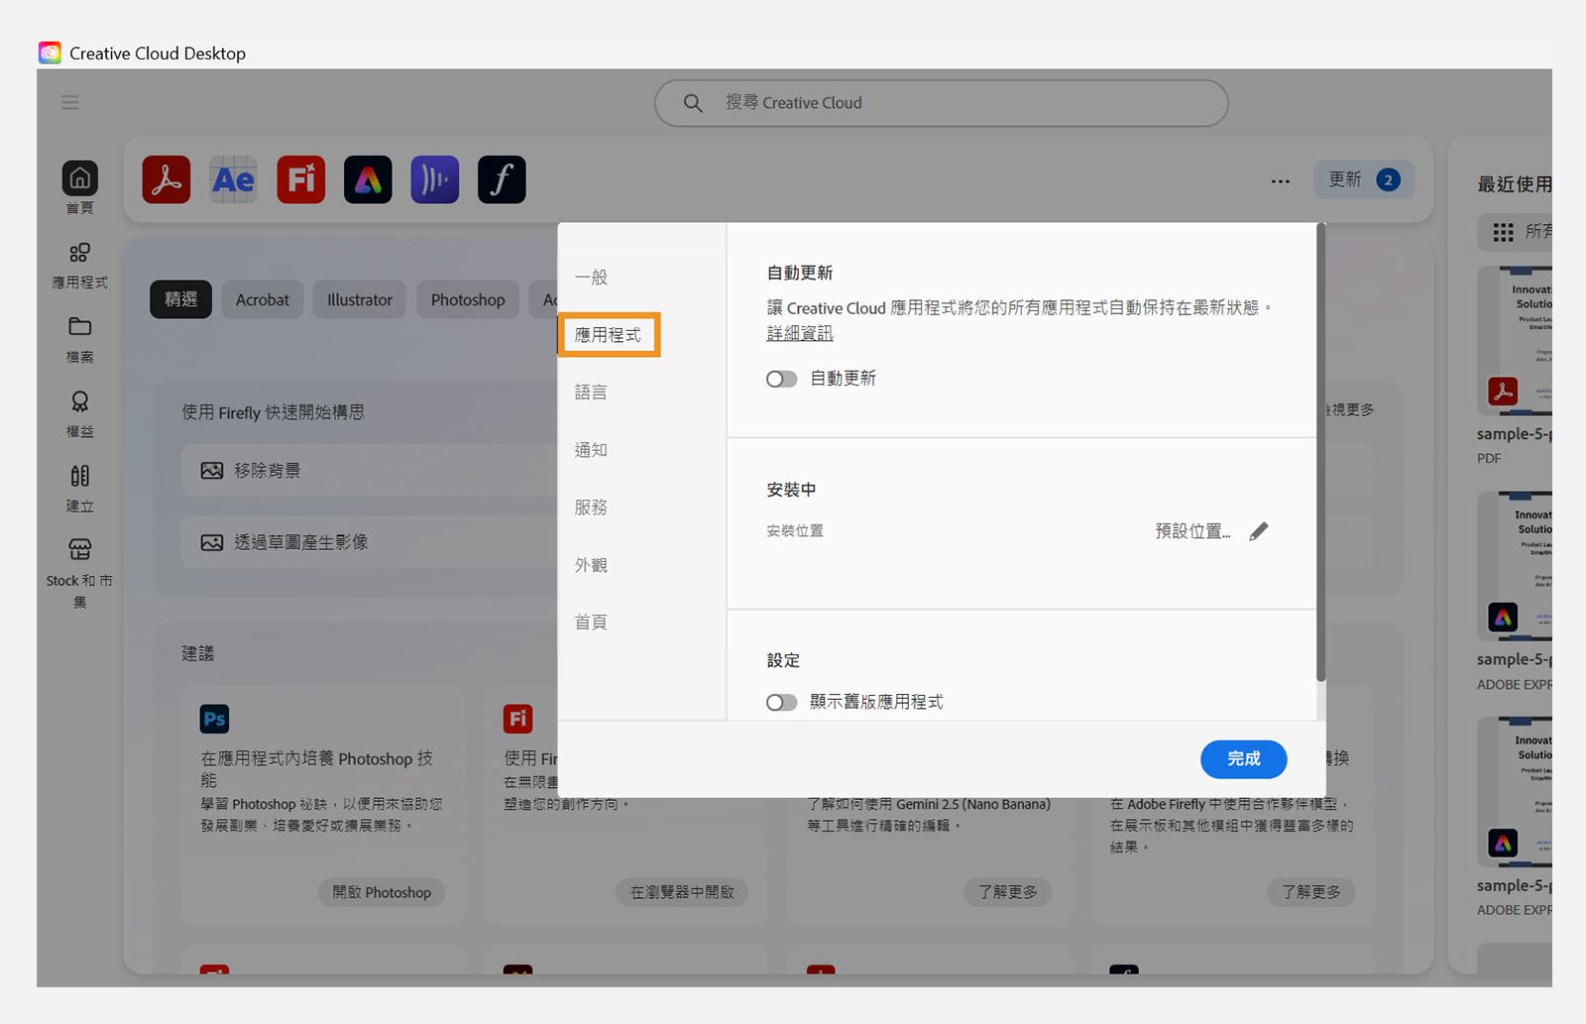Select the 服務 preferences tab
Viewport: 1586px width, 1024px height.
click(x=592, y=508)
